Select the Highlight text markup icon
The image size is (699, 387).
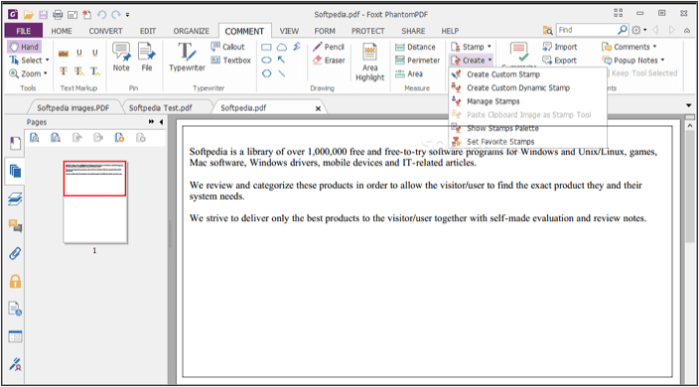point(64,54)
